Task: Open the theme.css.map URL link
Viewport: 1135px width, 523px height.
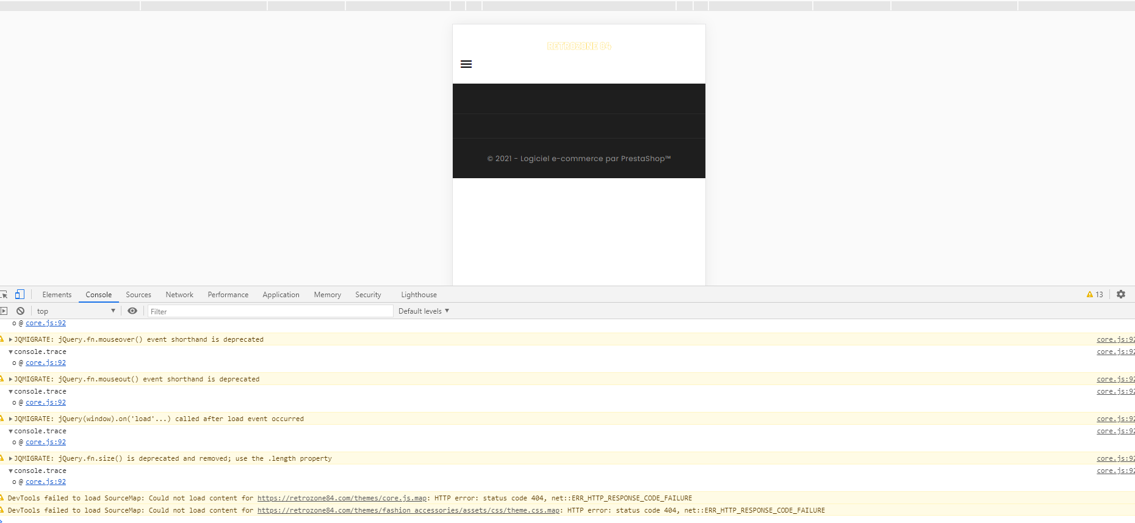Action: (x=408, y=510)
